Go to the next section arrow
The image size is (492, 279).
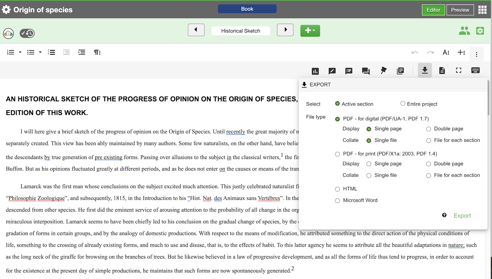pyautogui.click(x=285, y=30)
